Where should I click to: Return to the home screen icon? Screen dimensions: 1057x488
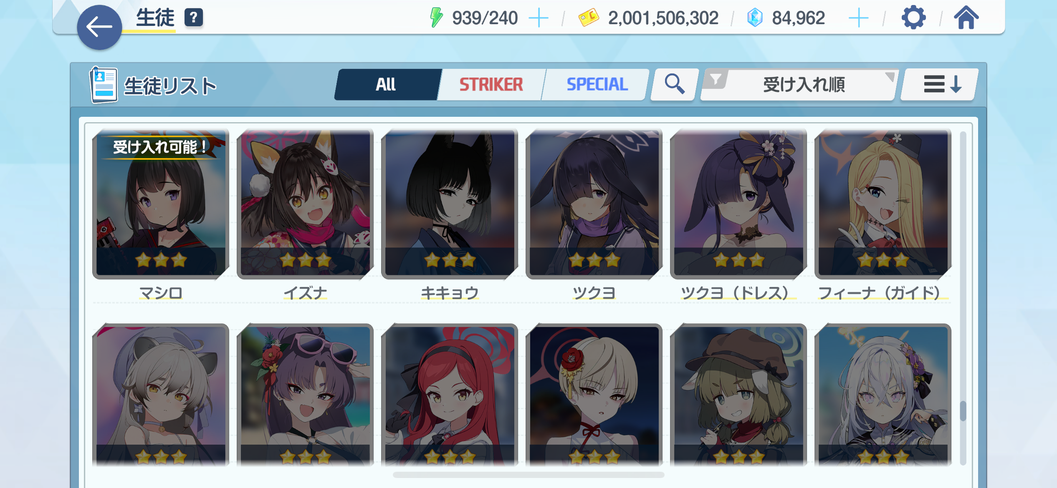click(x=966, y=18)
